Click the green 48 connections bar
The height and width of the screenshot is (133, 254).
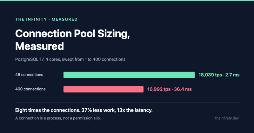pyautogui.click(x=129, y=75)
